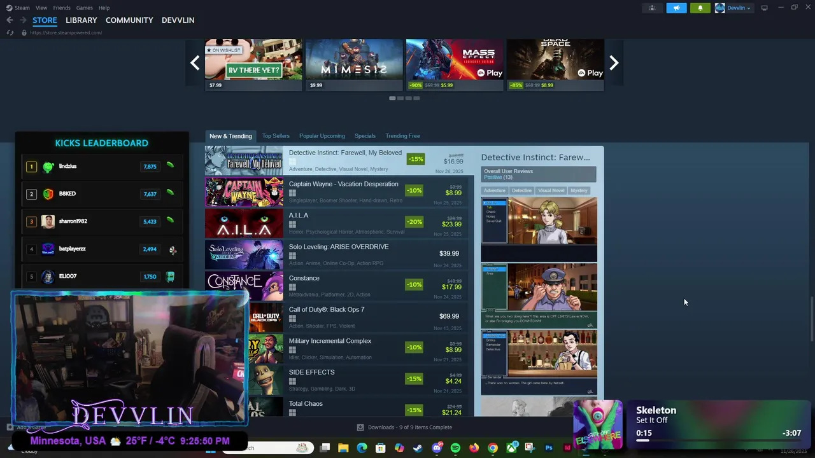Open InDesign from the taskbar

(x=567, y=448)
